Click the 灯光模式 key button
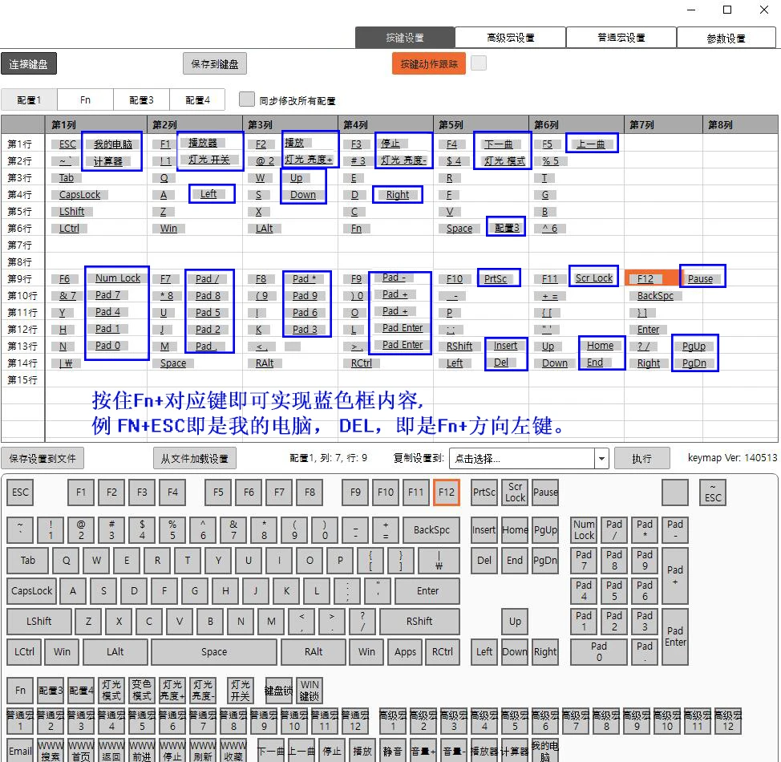Image resolution: width=781 pixels, height=762 pixels. [x=111, y=691]
